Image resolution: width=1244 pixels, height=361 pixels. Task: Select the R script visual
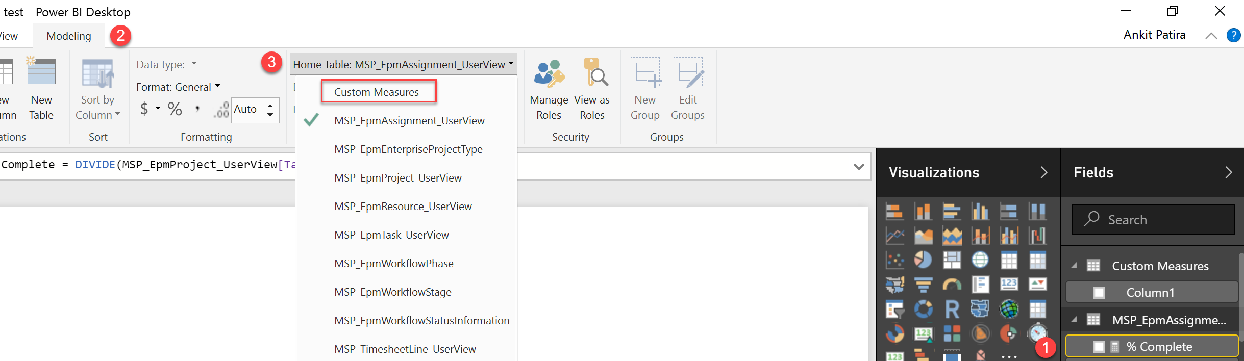[x=952, y=309]
